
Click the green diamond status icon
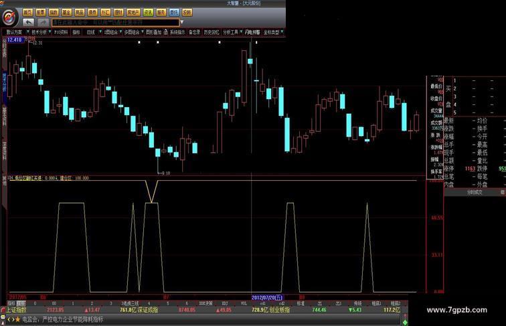[405, 322]
